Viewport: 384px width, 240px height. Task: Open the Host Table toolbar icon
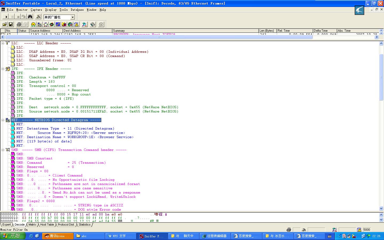pyautogui.click(x=39, y=25)
